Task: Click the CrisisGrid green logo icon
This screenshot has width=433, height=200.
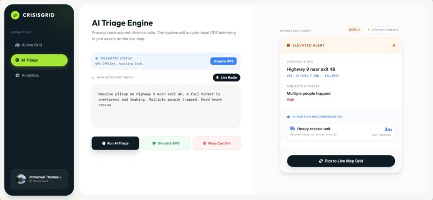Action: [15, 15]
